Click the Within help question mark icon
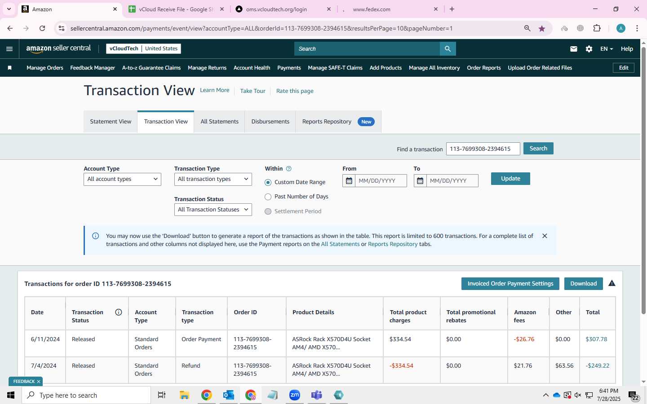The width and height of the screenshot is (647, 404). click(x=289, y=169)
